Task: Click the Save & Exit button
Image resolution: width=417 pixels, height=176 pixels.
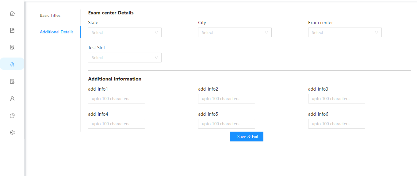Action: [247, 137]
